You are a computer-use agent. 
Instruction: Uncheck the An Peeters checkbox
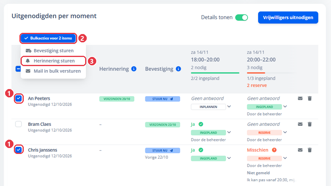pyautogui.click(x=19, y=99)
